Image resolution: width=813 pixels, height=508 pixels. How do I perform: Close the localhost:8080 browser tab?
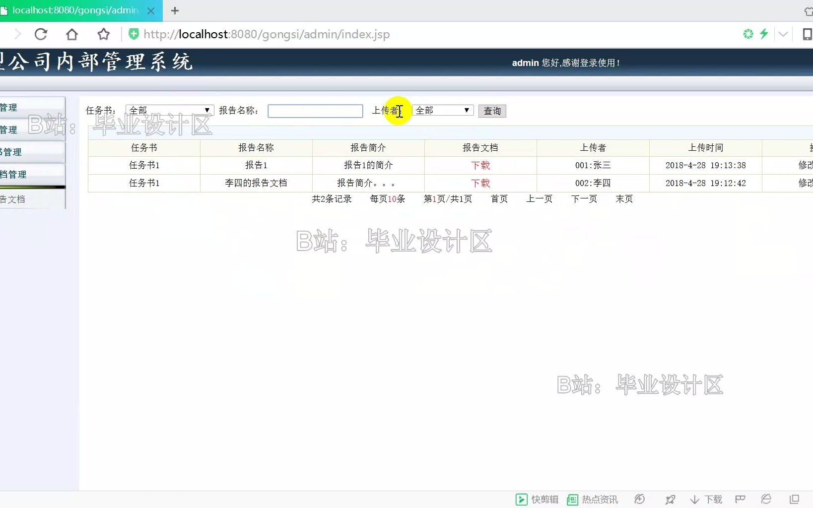click(151, 10)
